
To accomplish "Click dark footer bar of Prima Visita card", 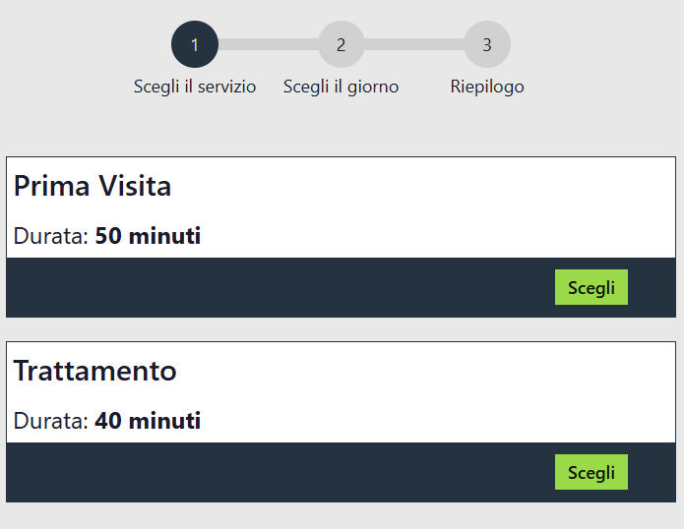I will click(276, 287).
